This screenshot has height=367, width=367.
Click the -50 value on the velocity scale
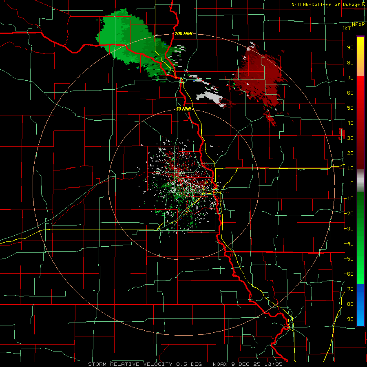point(349,259)
